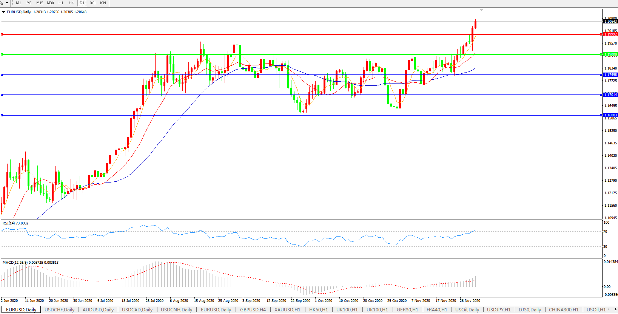
Task: Click the gray chart shift triangle marker
Action: [x=481, y=10]
